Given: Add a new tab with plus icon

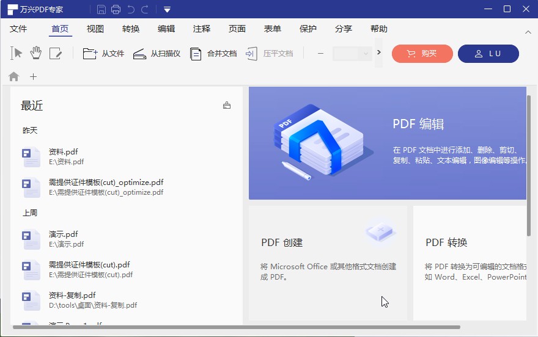Looking at the screenshot, I should (33, 77).
